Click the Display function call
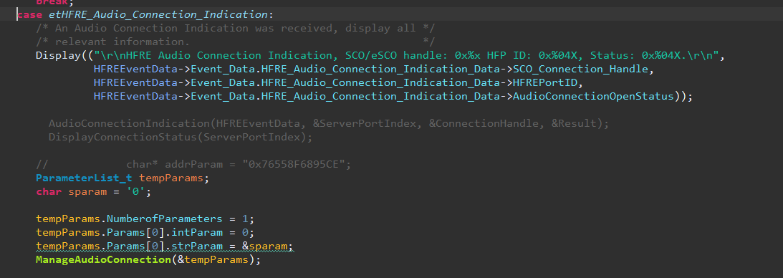This screenshot has width=783, height=278. [x=58, y=55]
